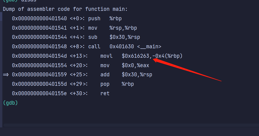Viewport: 259px width, 136px height.
Task: Click the sub $0x30,%rsp instruction
Action: click(114, 37)
